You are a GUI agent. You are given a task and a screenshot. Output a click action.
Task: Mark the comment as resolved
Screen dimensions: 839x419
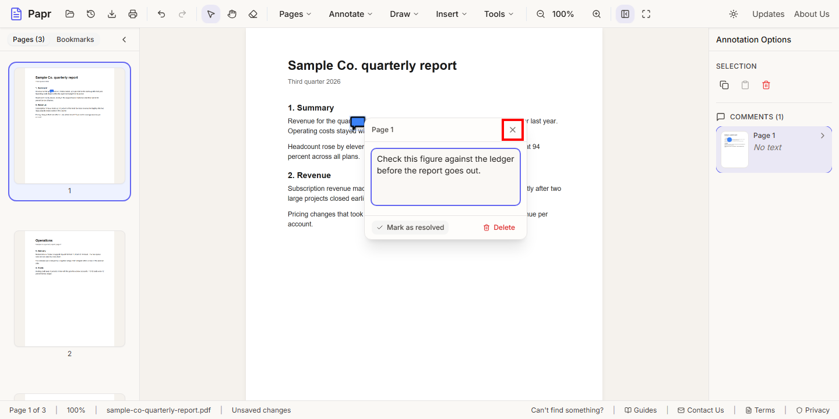(410, 228)
